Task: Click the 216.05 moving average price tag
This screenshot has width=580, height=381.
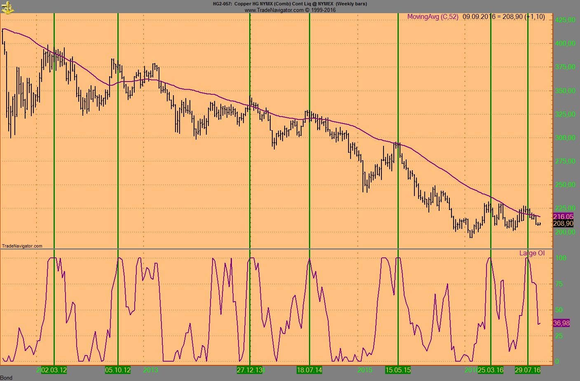Action: 563,216
